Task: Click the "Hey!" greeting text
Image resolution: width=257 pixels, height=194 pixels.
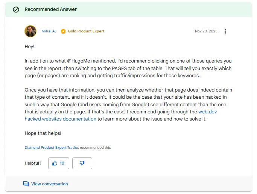Action: 30,46
